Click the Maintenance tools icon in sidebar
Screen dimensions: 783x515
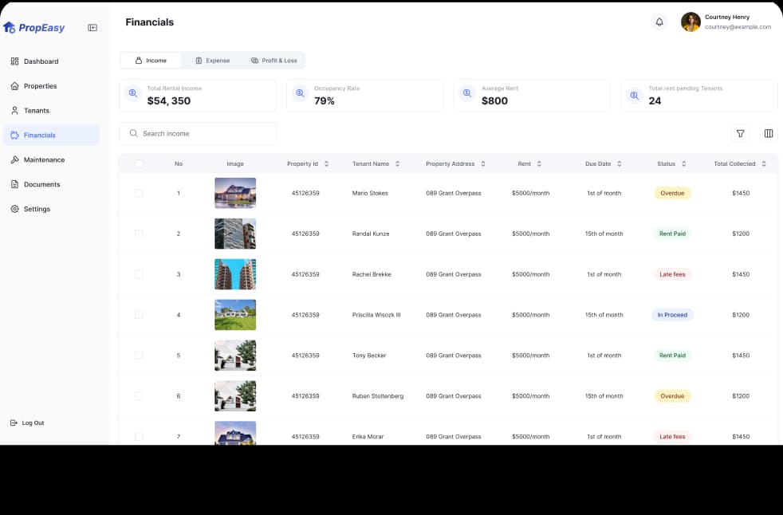pos(14,160)
